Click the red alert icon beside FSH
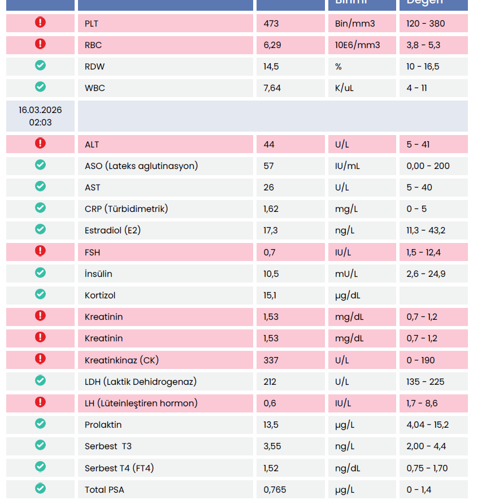The height and width of the screenshot is (504, 486). click(40, 251)
